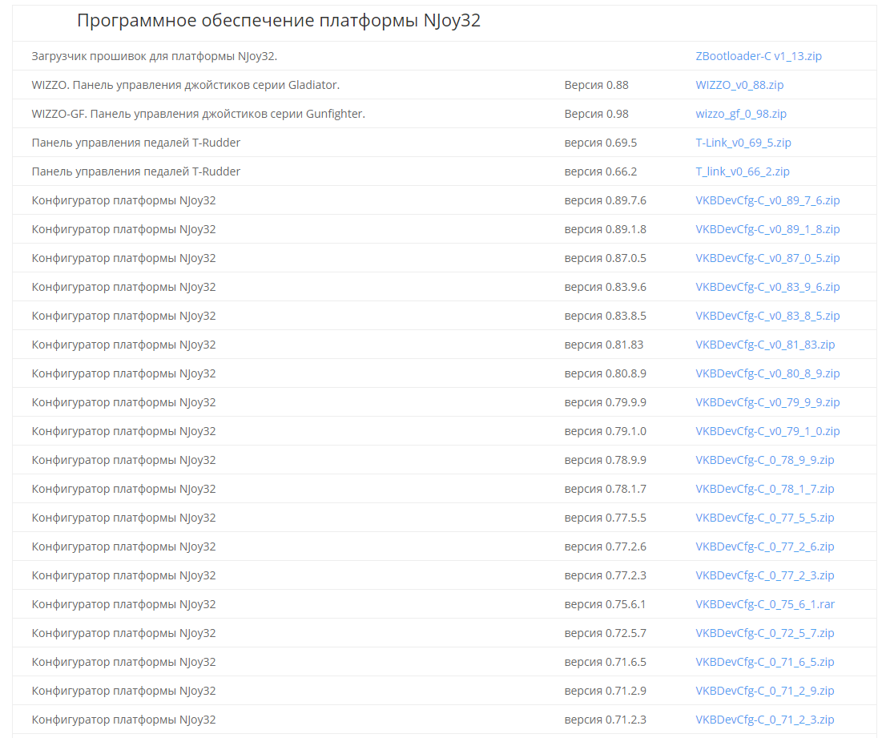
Task: Open link VKBDevCfg-C_v0_83_9_6.zip
Action: tap(767, 287)
